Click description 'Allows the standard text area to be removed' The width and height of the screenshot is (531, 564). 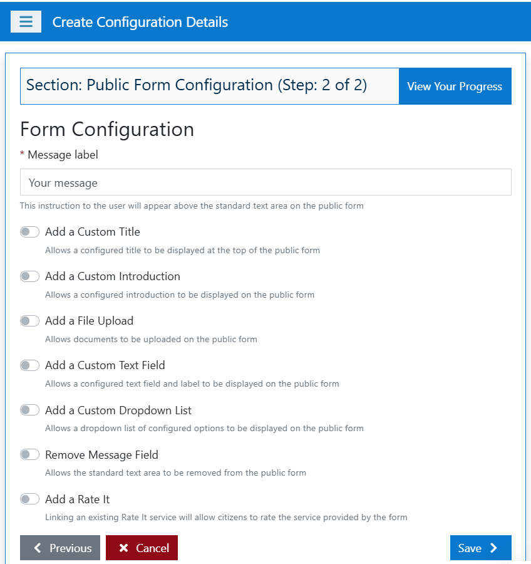coord(175,473)
